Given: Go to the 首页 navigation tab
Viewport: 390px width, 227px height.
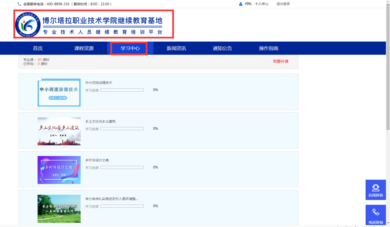Looking at the screenshot, I should (38, 48).
